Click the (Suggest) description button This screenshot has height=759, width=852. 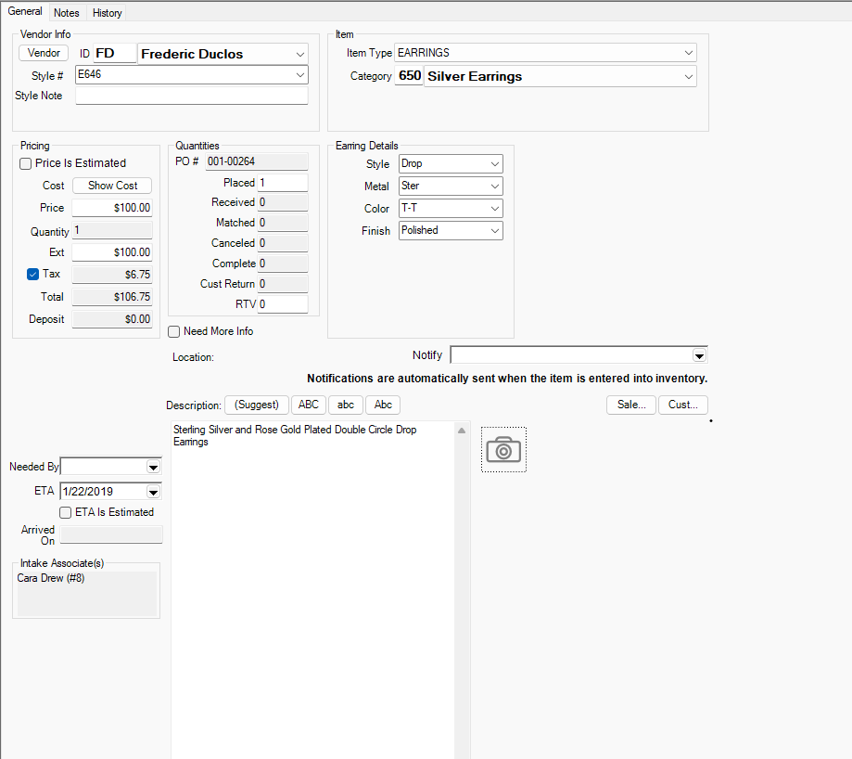point(257,405)
